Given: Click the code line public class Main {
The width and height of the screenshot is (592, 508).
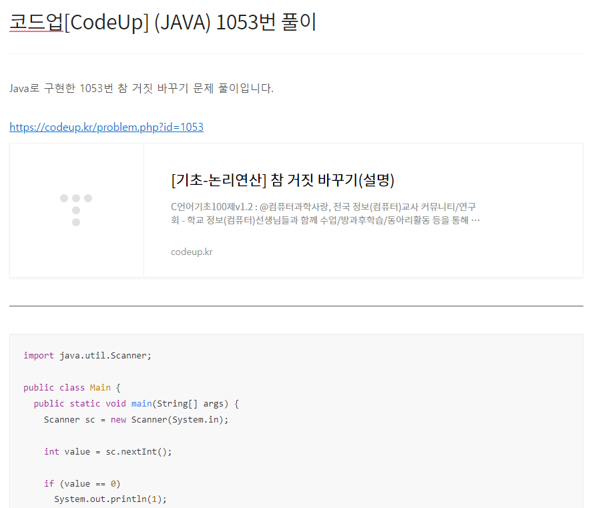Looking at the screenshot, I should click(71, 388).
